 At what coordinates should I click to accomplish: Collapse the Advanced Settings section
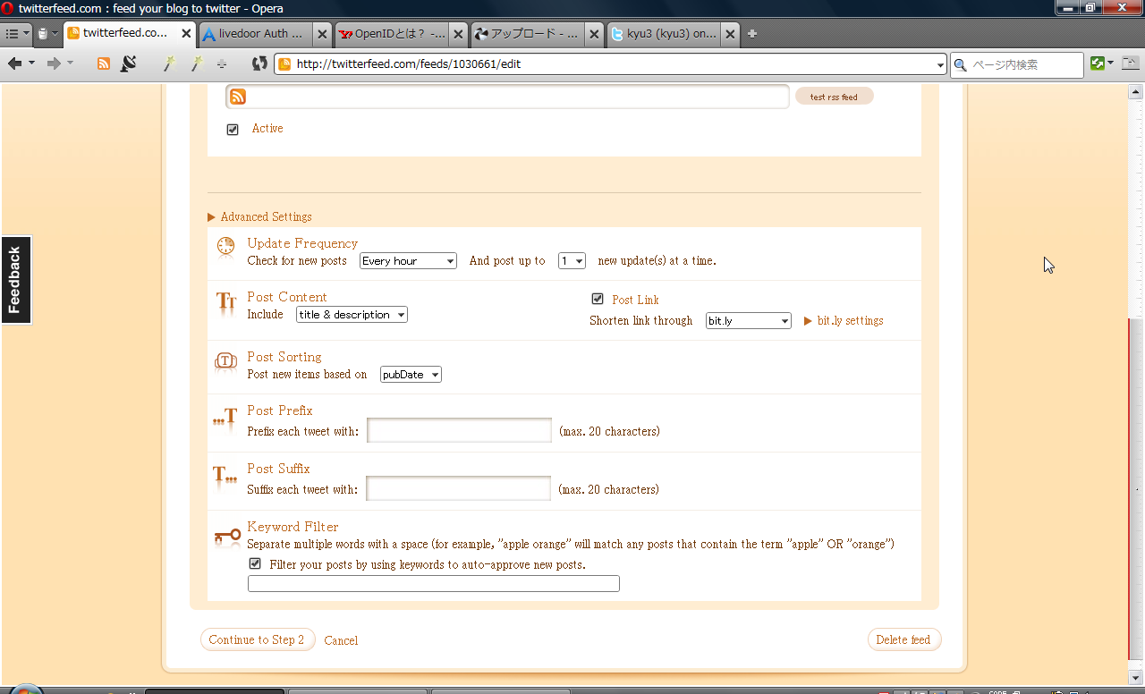click(x=259, y=216)
